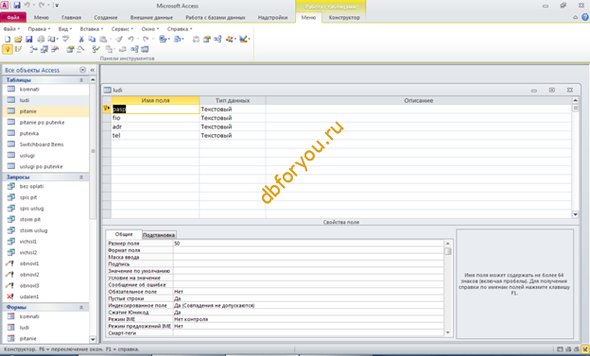Click the Print toolbar icon
Viewport: 590px width, 356px height.
click(x=41, y=39)
